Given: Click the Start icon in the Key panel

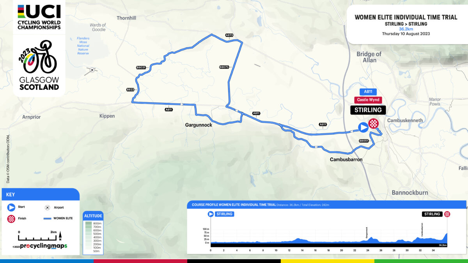Looking at the screenshot, I should coord(11,207).
